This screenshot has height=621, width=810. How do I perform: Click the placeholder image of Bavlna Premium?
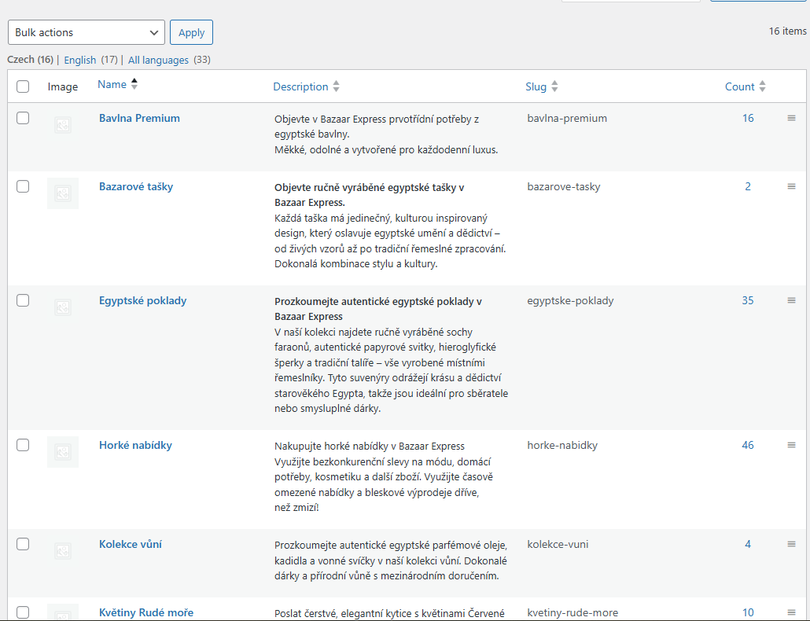click(63, 124)
